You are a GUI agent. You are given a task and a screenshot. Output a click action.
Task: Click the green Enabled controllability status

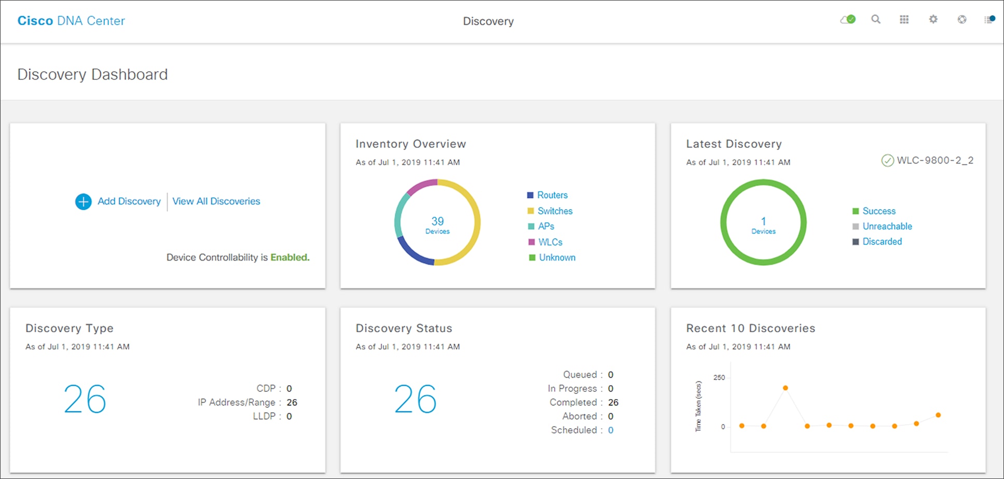(290, 257)
